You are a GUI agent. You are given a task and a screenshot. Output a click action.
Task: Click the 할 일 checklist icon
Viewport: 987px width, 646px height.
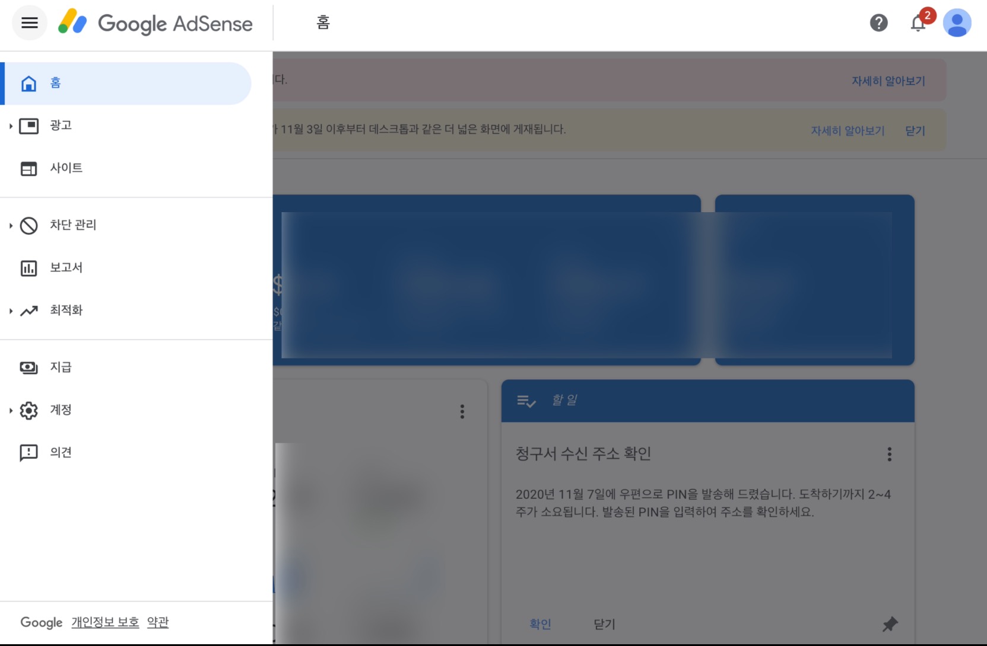click(x=526, y=401)
